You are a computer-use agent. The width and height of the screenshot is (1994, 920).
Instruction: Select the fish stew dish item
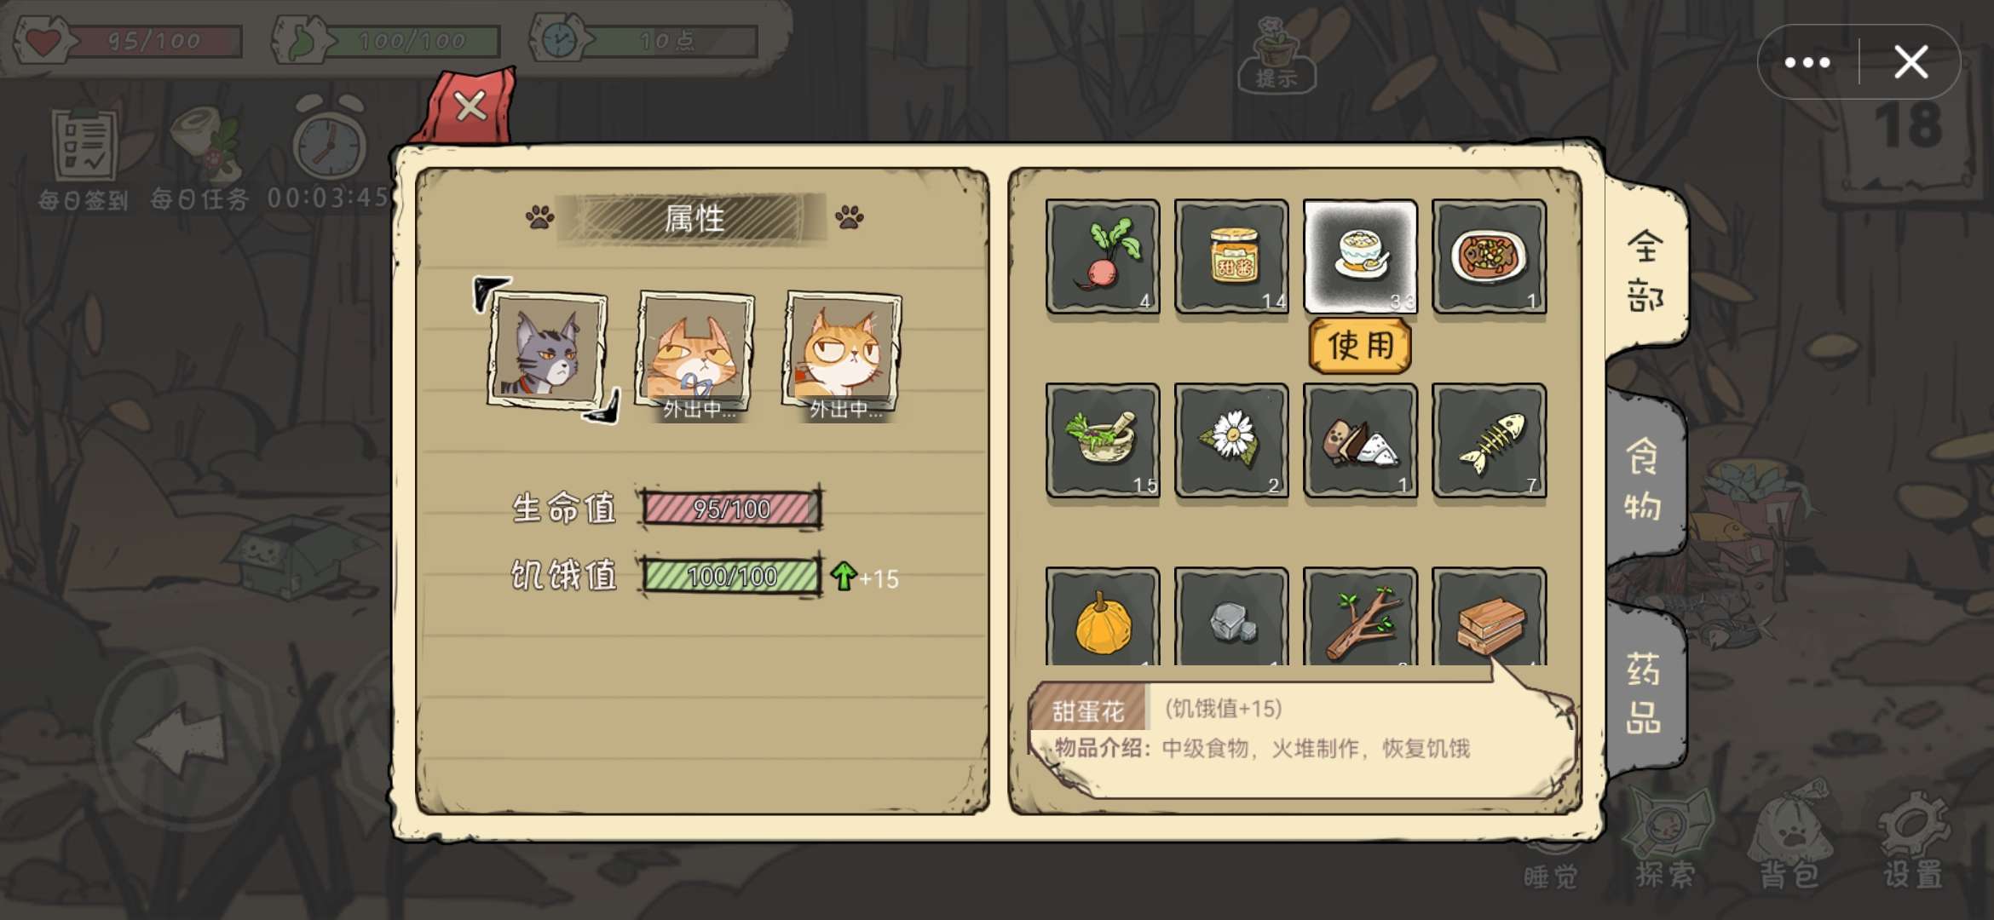pyautogui.click(x=1489, y=256)
